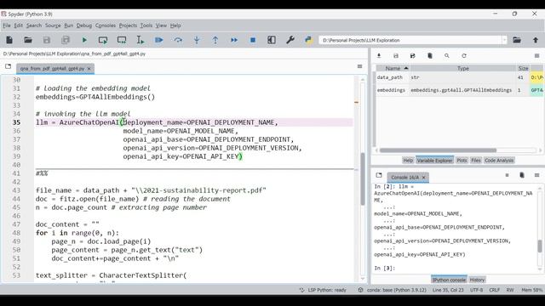The width and height of the screenshot is (545, 306).
Task: Execute the current debug line (step over)
Action: [x=178, y=40]
